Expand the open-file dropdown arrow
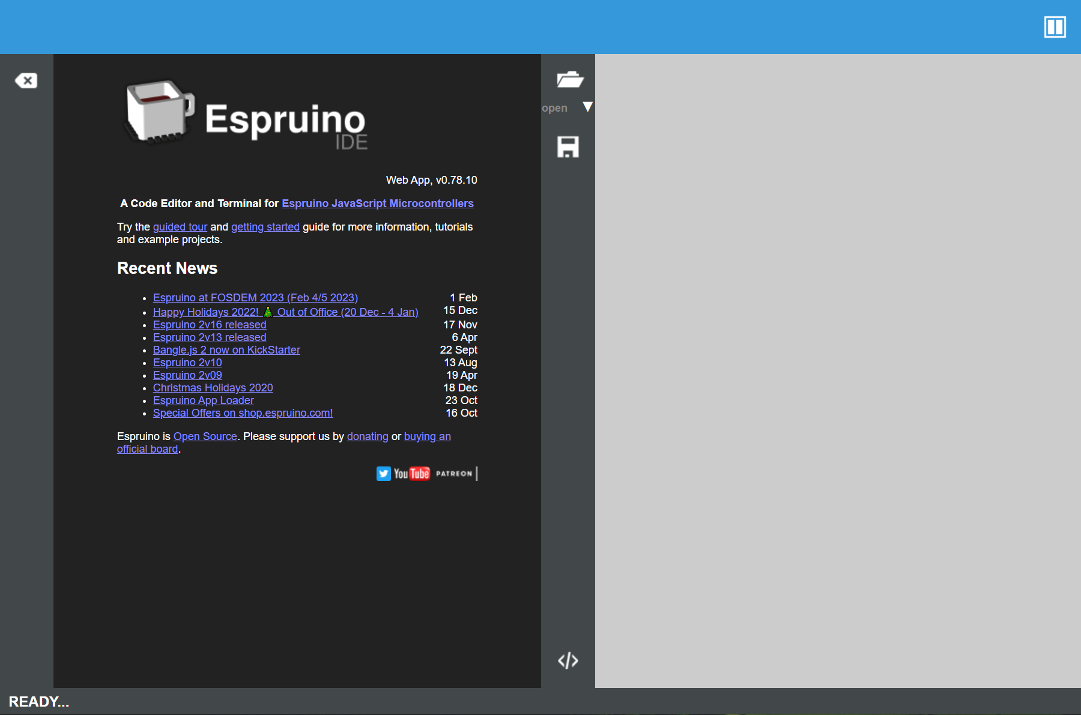Viewport: 1081px width, 715px height. point(588,107)
